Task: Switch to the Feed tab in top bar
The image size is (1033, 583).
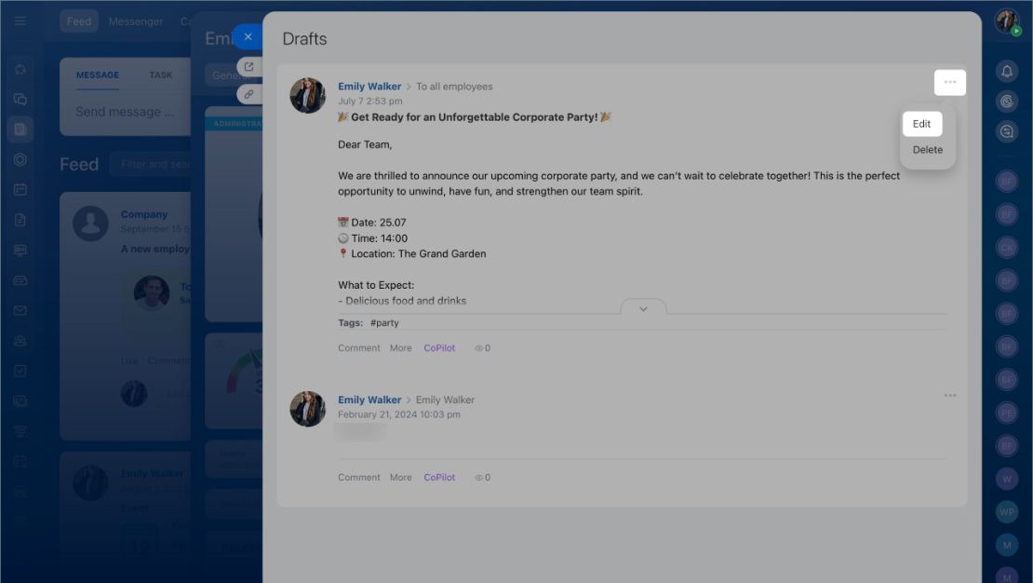Action: (x=79, y=21)
